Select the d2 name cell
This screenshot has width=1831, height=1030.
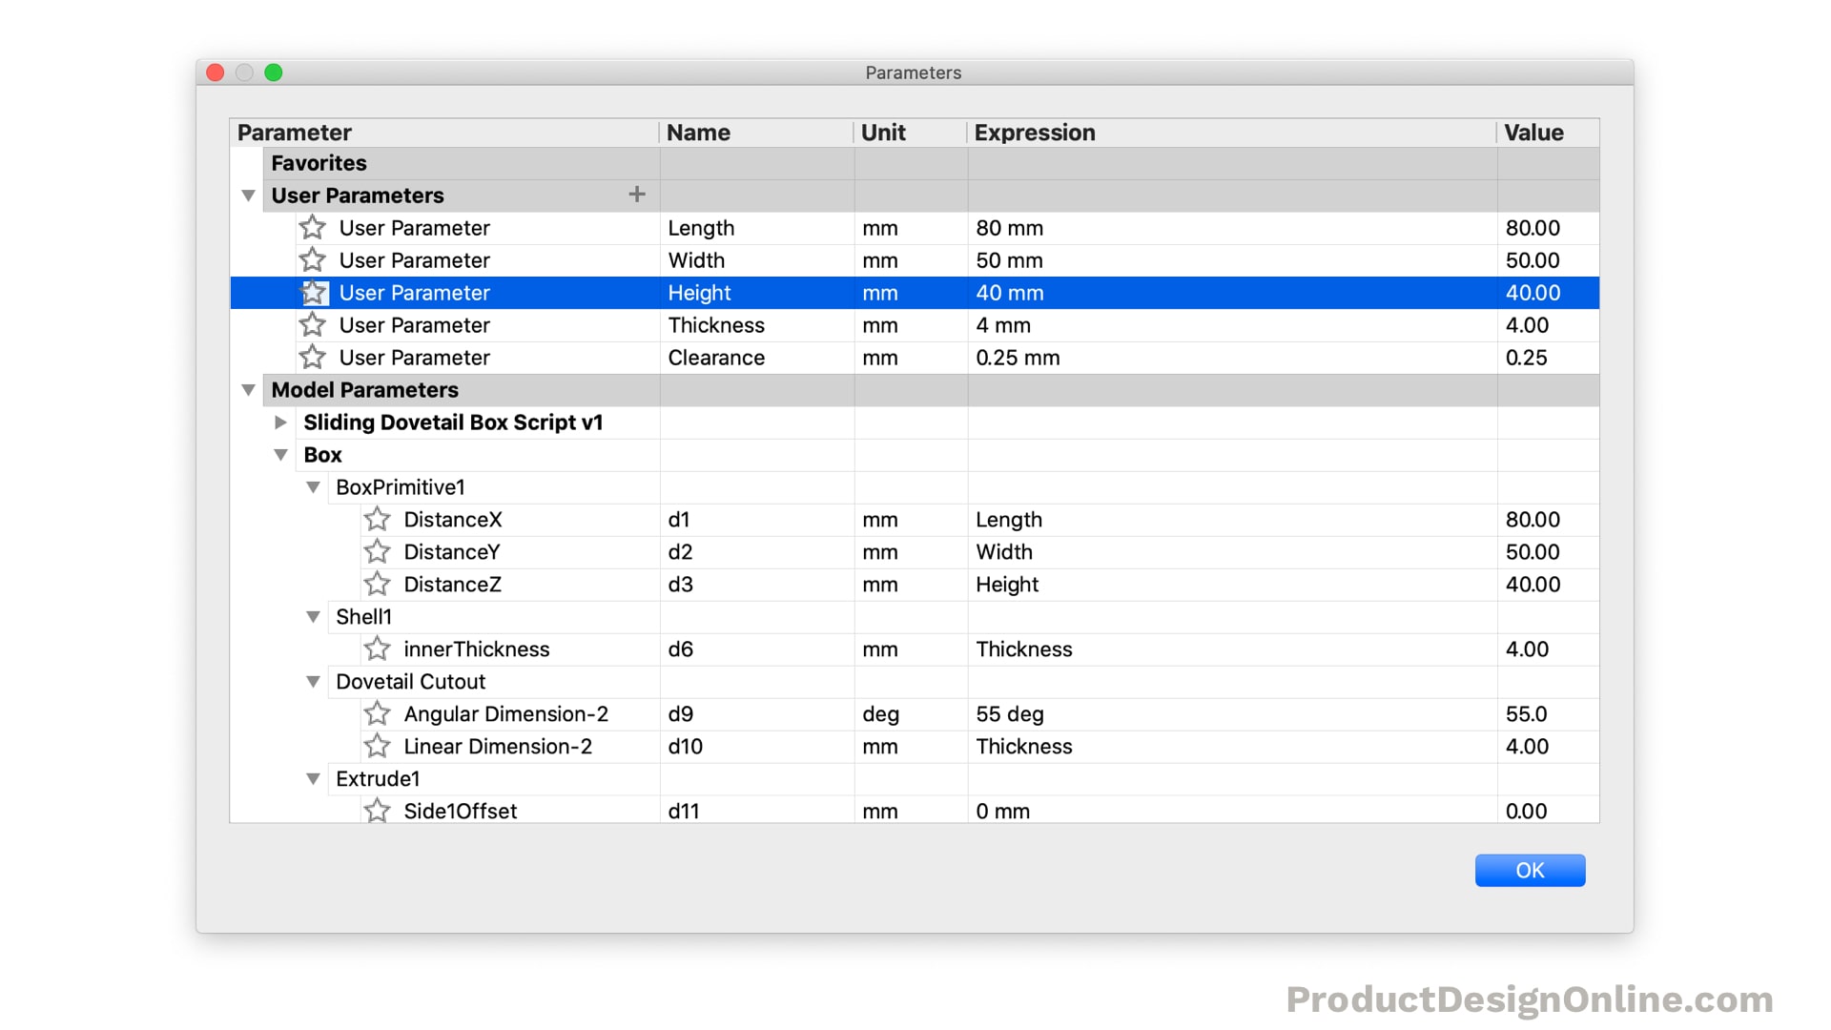click(756, 552)
